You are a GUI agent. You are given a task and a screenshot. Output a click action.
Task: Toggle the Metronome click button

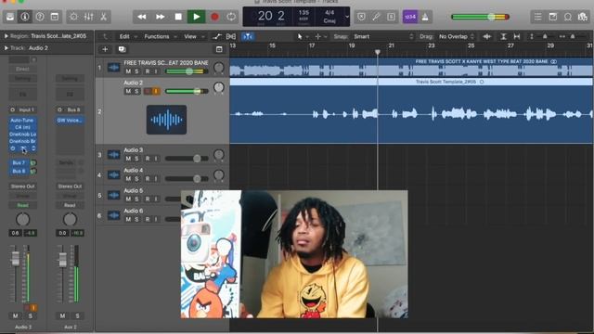pyautogui.click(x=425, y=17)
